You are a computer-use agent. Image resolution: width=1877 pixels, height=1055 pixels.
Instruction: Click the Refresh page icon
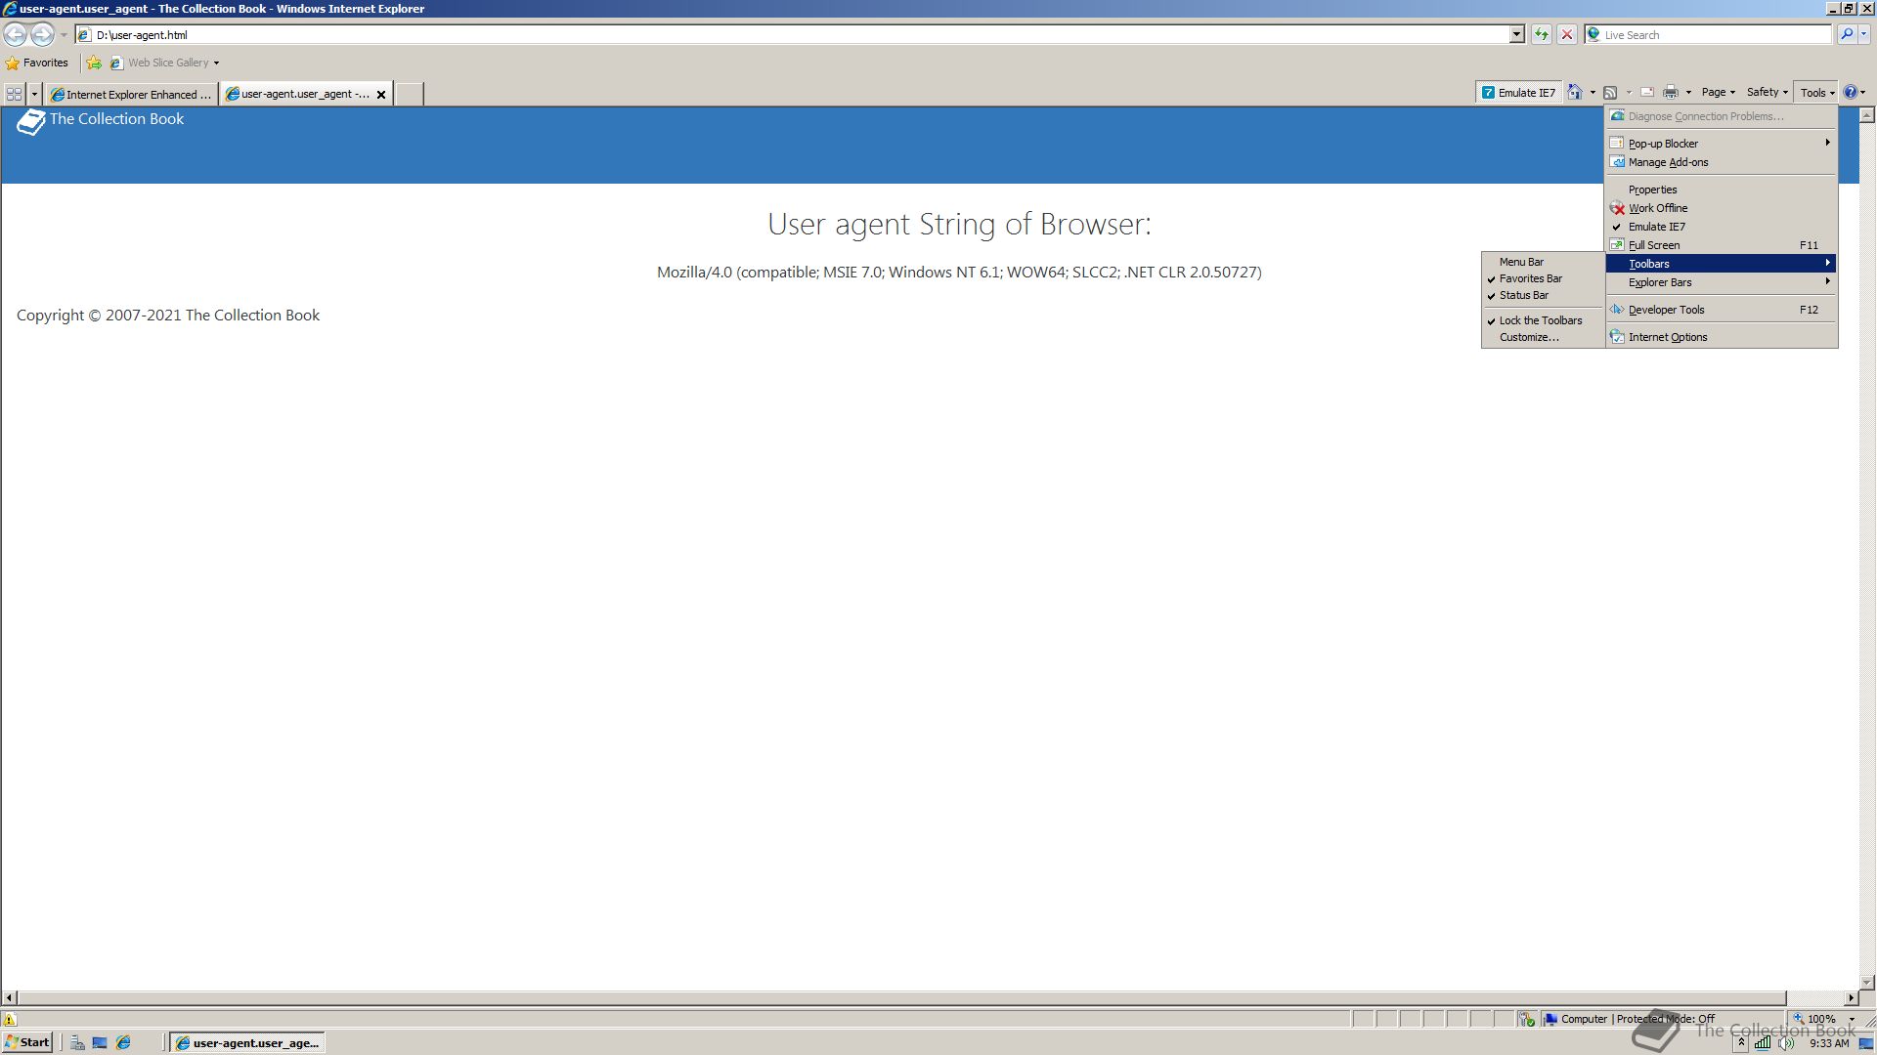(1542, 35)
